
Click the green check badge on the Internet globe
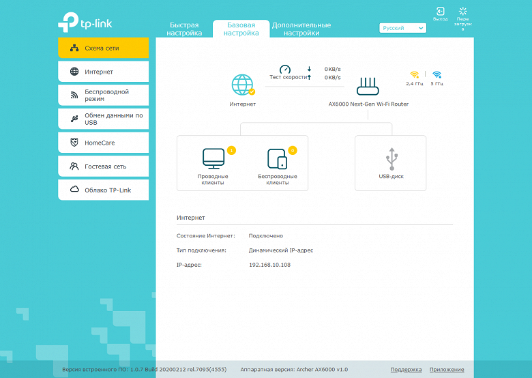252,91
